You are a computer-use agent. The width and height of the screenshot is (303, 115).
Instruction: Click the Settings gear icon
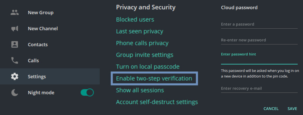coord(15,76)
